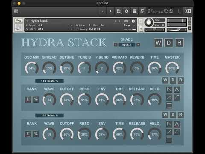Click the large W button near the title
205x154 pixels.
click(x=158, y=43)
